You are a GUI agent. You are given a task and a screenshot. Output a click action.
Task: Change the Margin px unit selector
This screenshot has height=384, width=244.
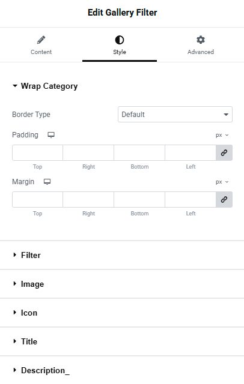click(x=222, y=182)
